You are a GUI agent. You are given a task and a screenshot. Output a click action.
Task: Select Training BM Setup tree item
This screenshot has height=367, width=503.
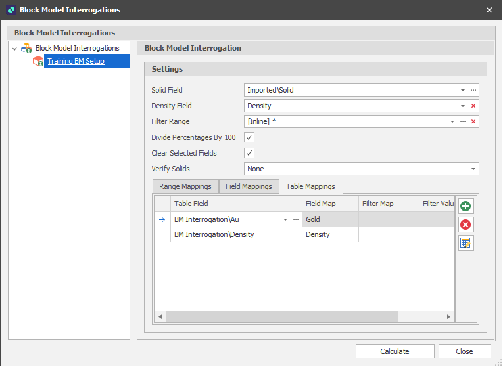coord(76,61)
